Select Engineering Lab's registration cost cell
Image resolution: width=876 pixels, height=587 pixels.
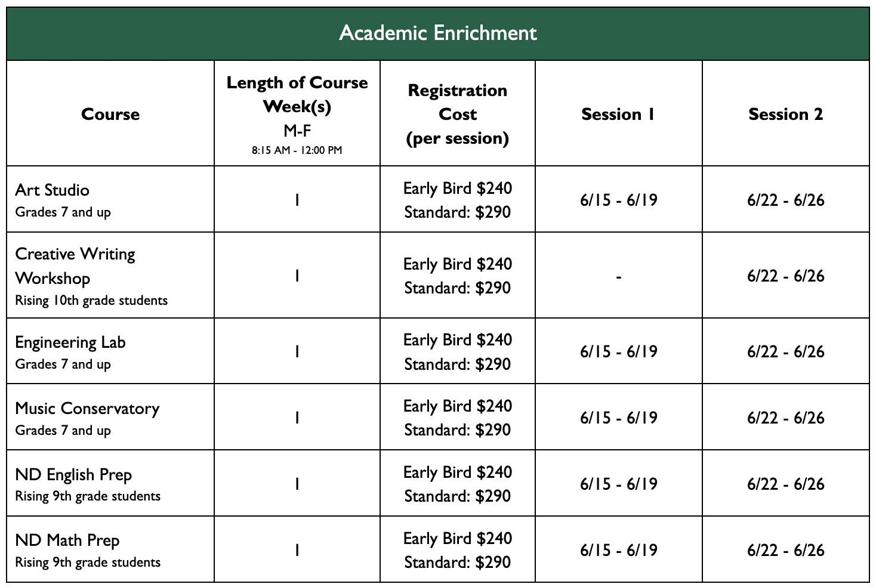point(458,351)
